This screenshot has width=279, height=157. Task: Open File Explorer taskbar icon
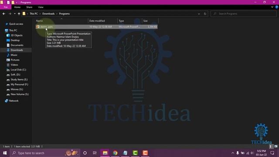pos(105,153)
